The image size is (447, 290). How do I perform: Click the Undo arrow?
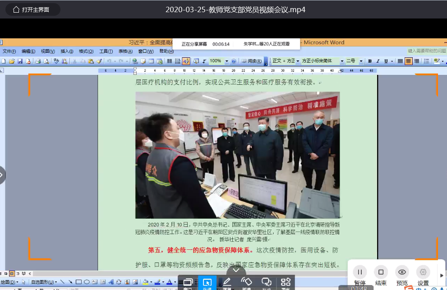pos(109,61)
